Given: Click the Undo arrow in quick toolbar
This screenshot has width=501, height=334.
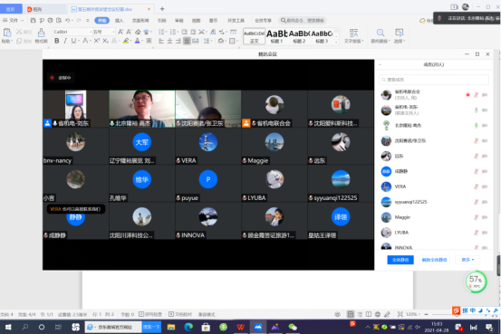Looking at the screenshot, I should (x=67, y=21).
